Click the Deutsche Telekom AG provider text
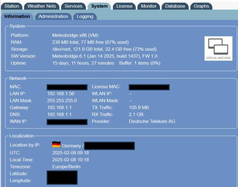The width and height of the screenshot is (238, 187). coord(152,121)
